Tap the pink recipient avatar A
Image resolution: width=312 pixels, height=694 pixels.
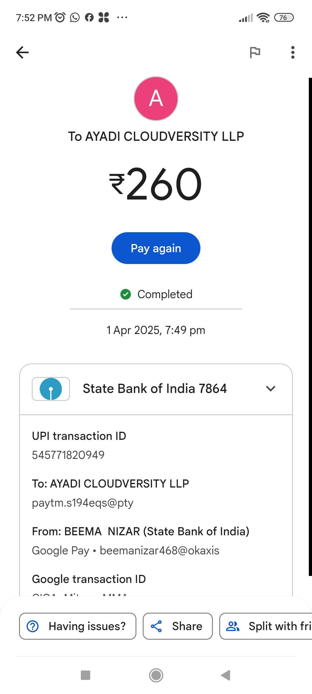[x=156, y=99]
